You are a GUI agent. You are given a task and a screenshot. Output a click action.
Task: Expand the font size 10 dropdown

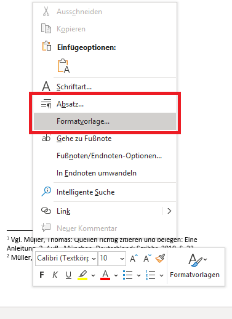point(122,259)
